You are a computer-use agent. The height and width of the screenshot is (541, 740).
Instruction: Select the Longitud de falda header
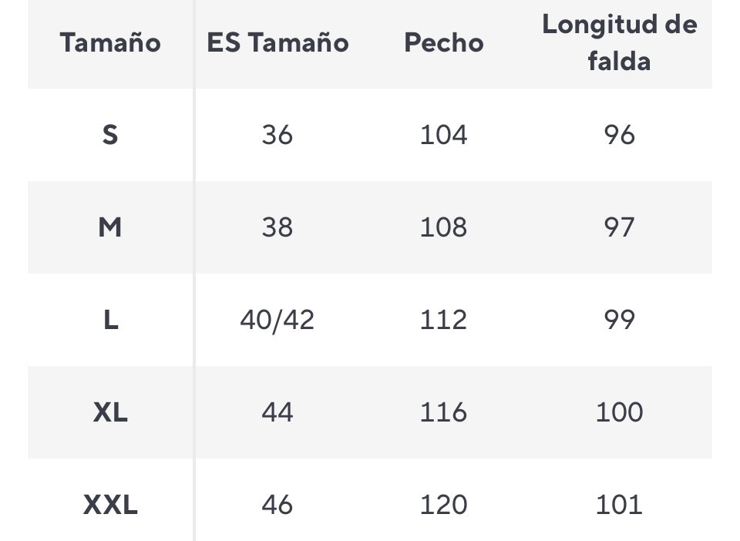point(619,42)
